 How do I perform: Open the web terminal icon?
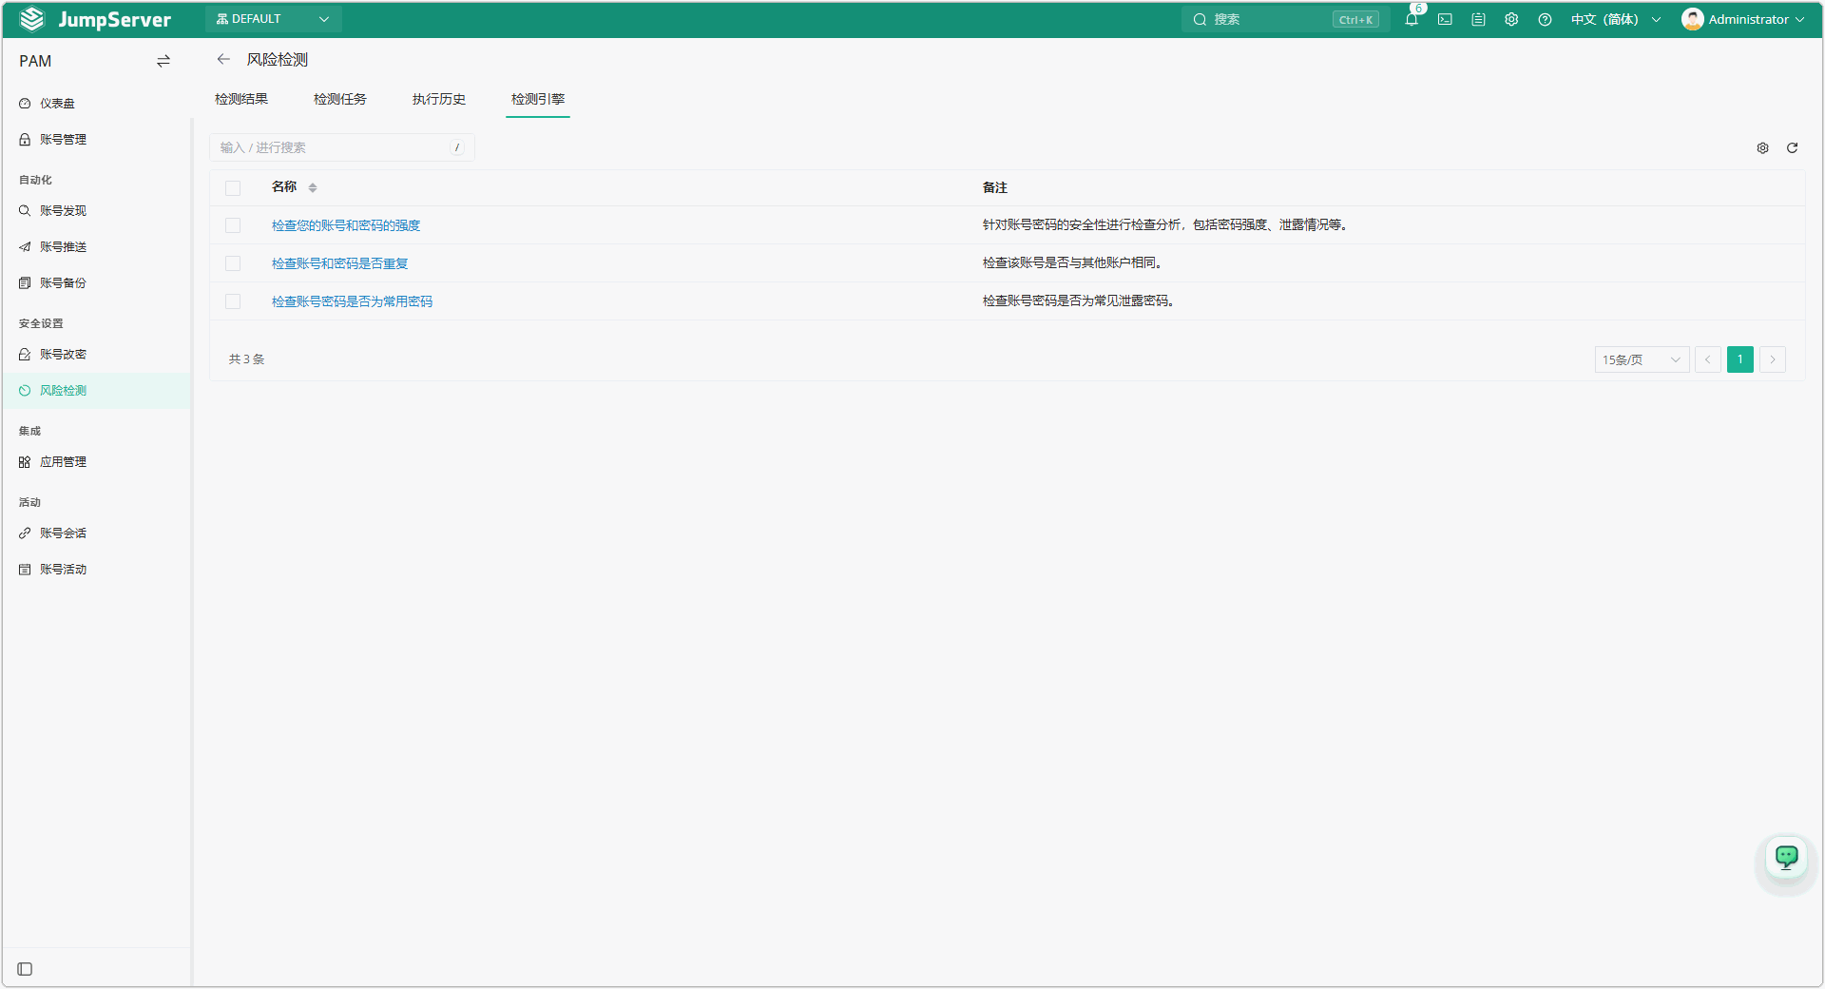coord(1445,19)
